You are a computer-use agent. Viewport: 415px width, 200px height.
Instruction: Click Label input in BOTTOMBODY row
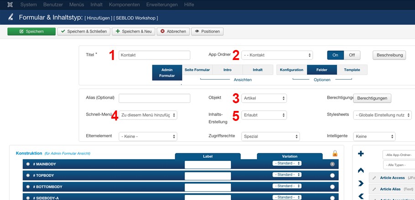pos(208,187)
